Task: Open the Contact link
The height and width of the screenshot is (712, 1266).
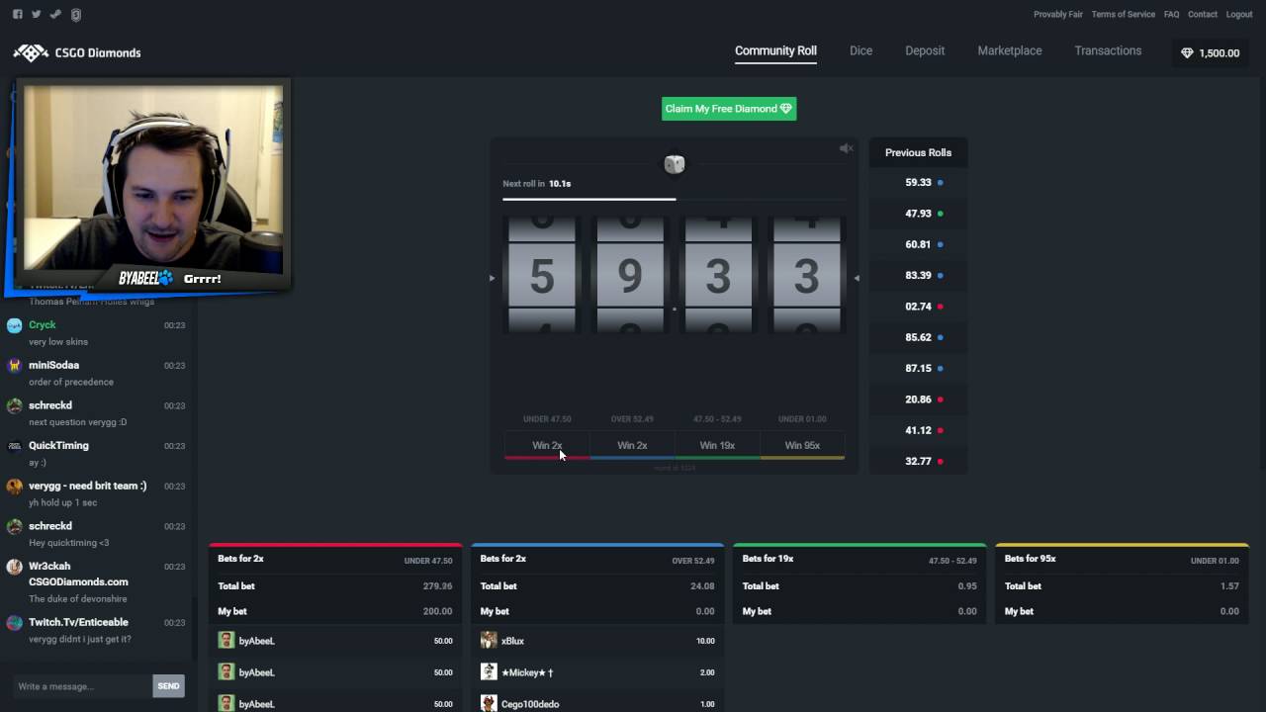Action: click(x=1203, y=15)
